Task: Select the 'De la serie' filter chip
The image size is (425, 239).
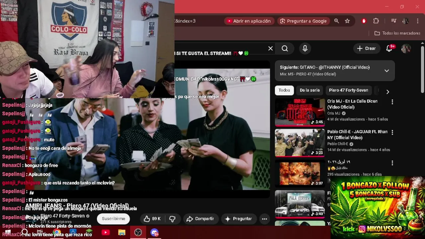Action: tap(310, 90)
